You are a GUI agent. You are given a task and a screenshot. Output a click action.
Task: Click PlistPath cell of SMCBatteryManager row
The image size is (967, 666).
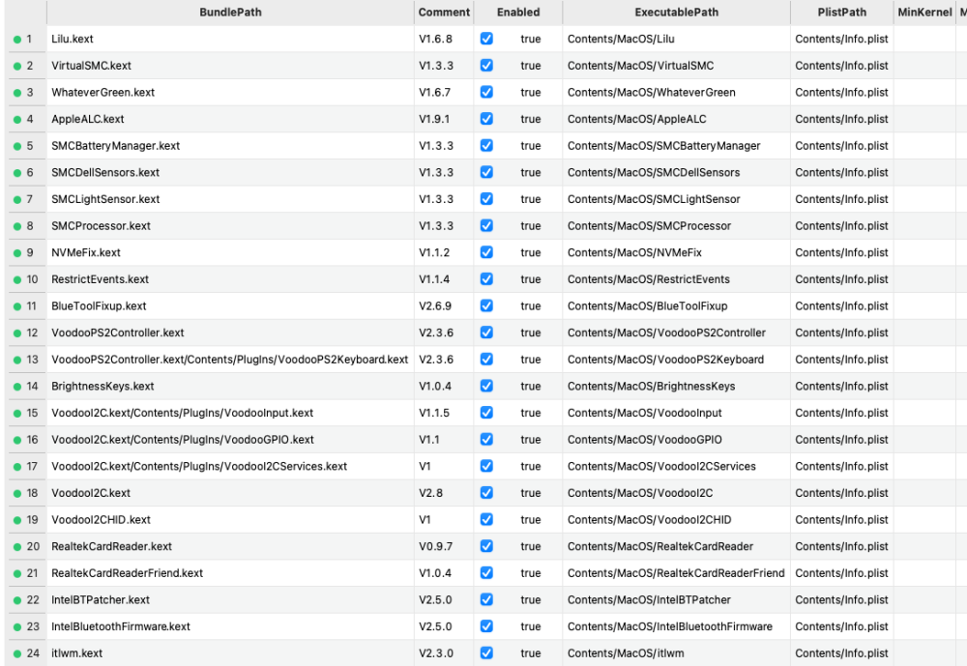click(x=842, y=146)
